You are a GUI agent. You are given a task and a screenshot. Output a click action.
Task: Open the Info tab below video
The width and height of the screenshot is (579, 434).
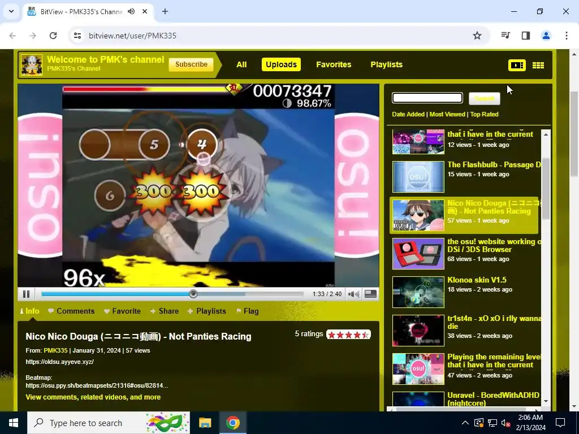[x=29, y=311]
